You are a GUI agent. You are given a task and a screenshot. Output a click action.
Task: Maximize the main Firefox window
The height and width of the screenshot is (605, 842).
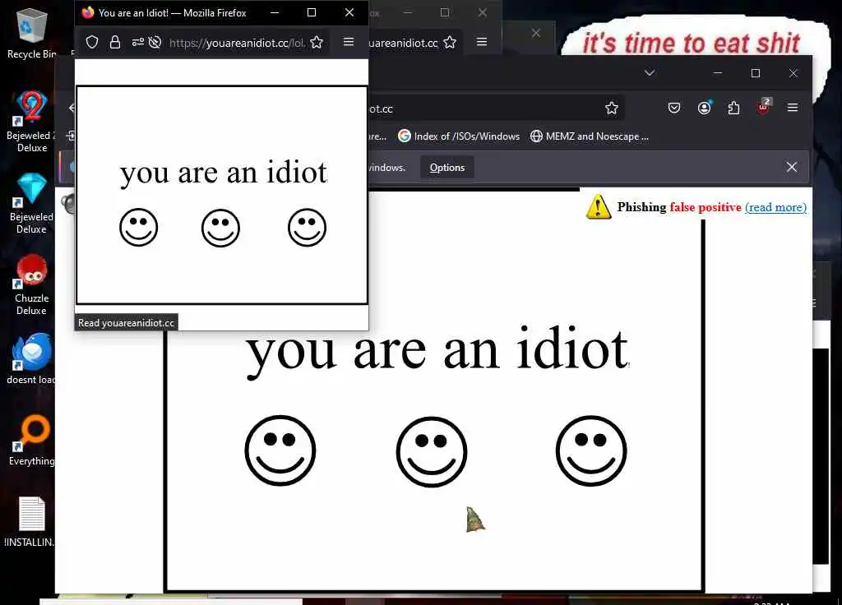(756, 73)
